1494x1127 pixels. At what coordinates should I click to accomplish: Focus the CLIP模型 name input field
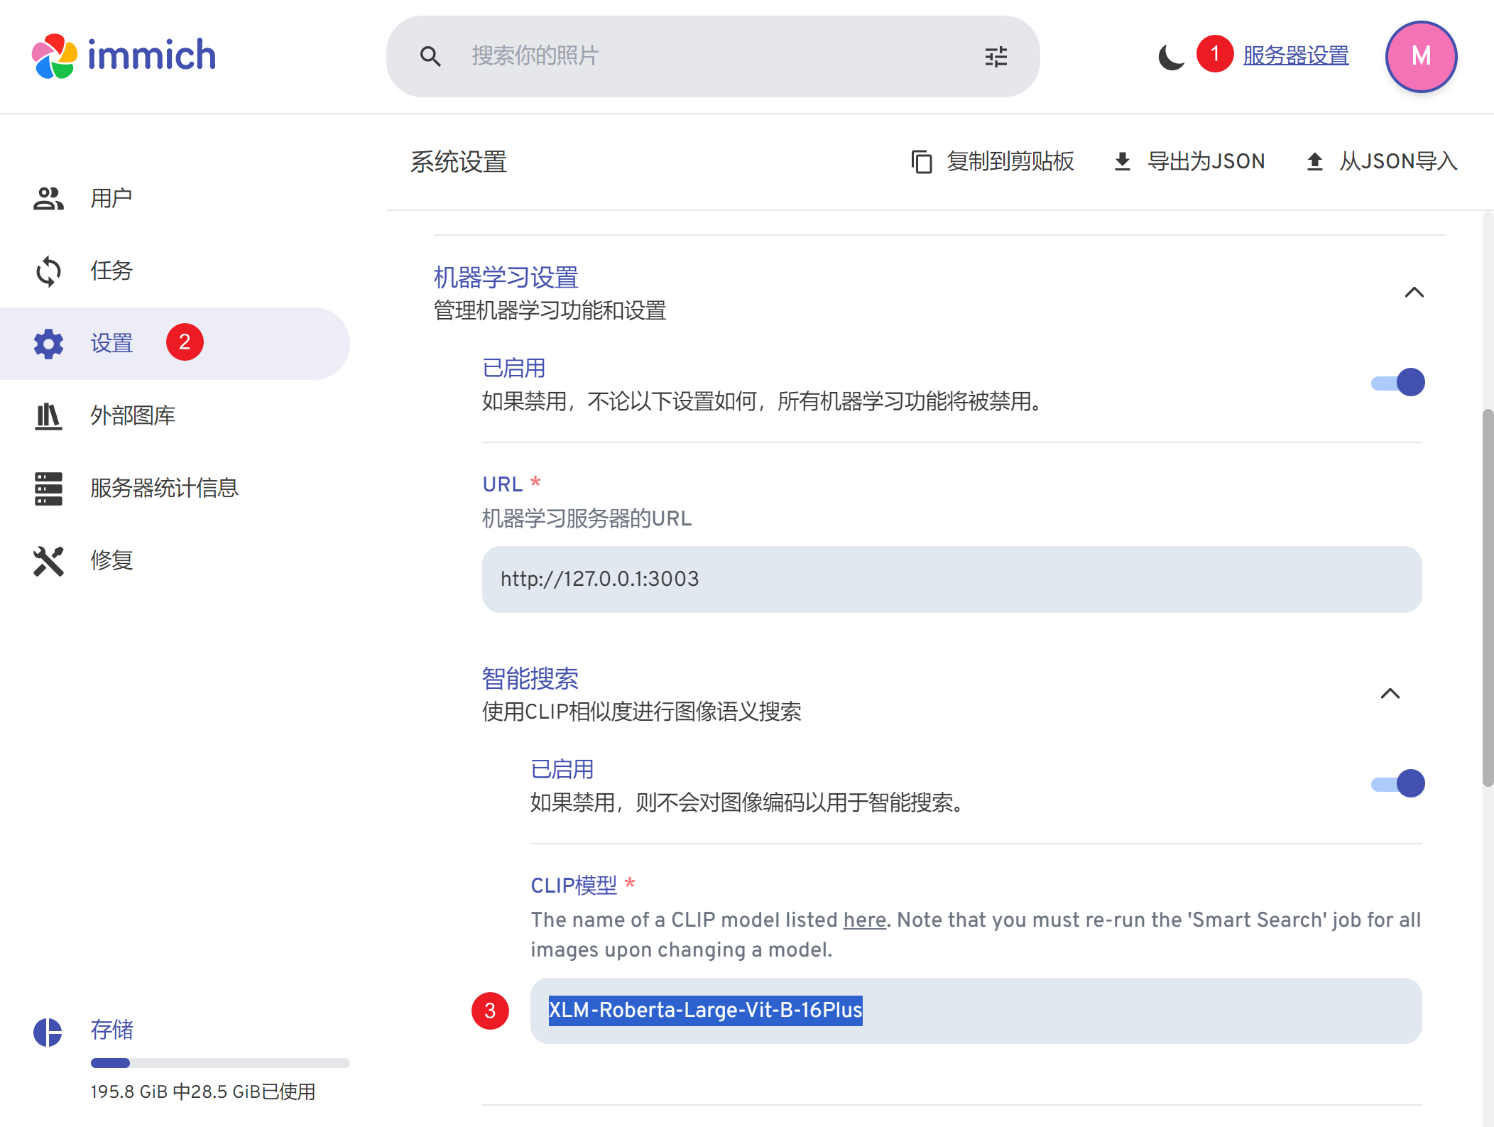(x=976, y=1011)
